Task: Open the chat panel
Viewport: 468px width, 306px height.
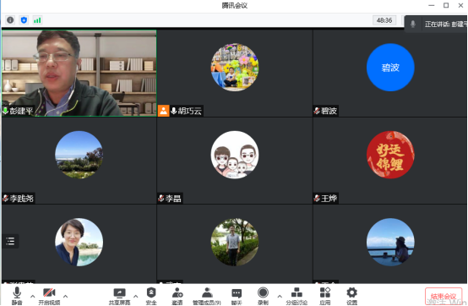Action: click(237, 296)
